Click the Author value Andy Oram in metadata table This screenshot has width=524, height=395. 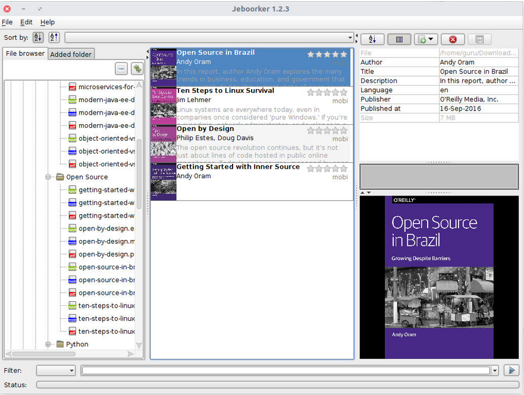479,62
